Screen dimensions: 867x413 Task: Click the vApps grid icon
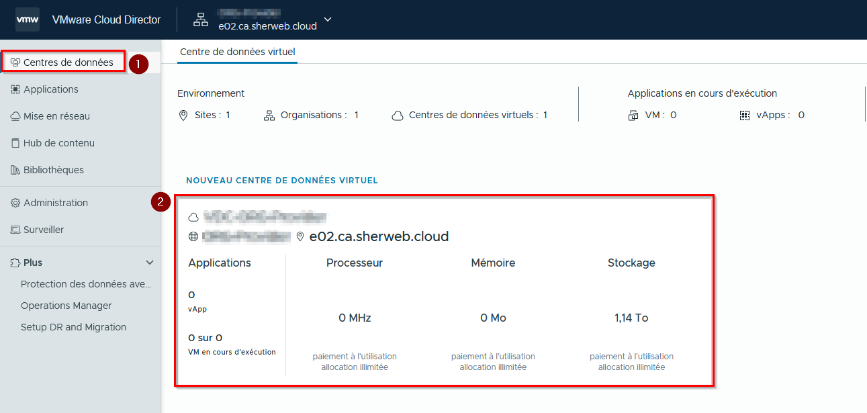pyautogui.click(x=745, y=116)
